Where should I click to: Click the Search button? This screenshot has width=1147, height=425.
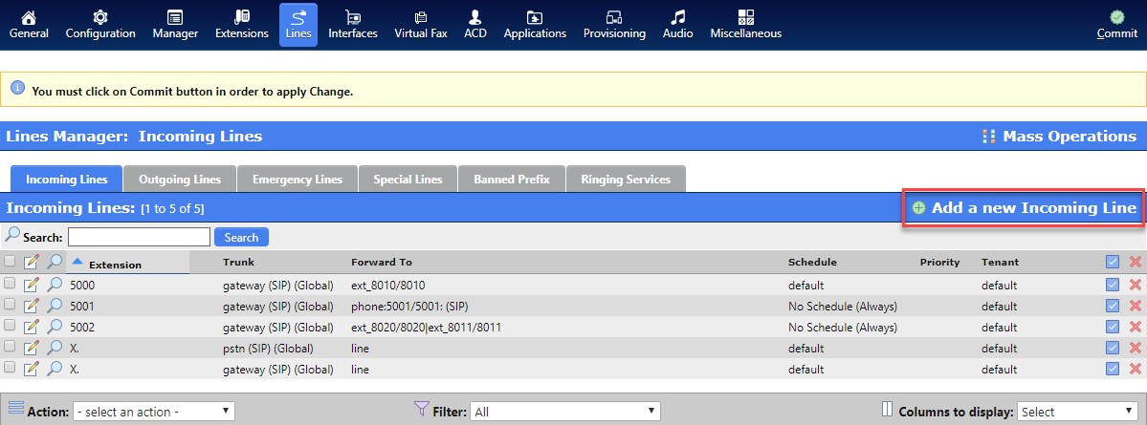241,237
